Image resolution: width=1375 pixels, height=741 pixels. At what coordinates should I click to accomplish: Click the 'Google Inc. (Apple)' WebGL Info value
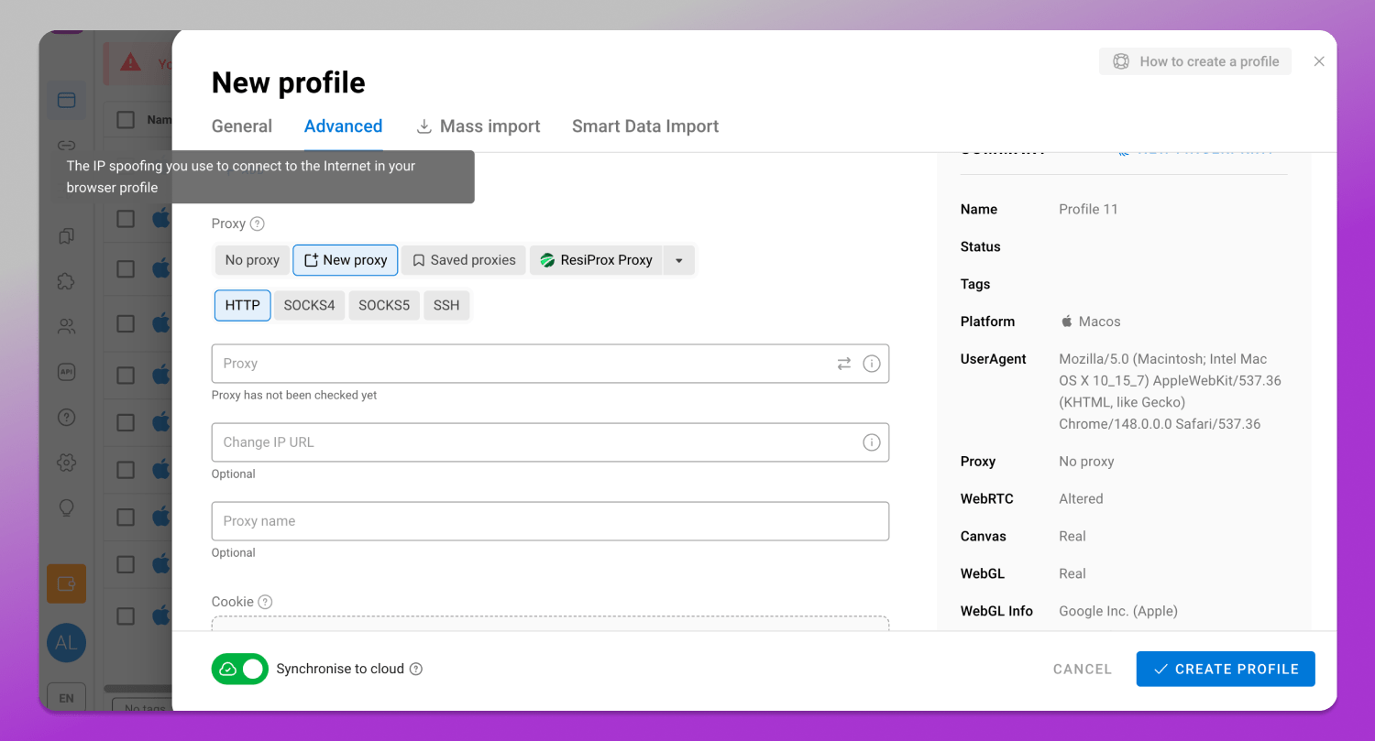click(x=1118, y=611)
